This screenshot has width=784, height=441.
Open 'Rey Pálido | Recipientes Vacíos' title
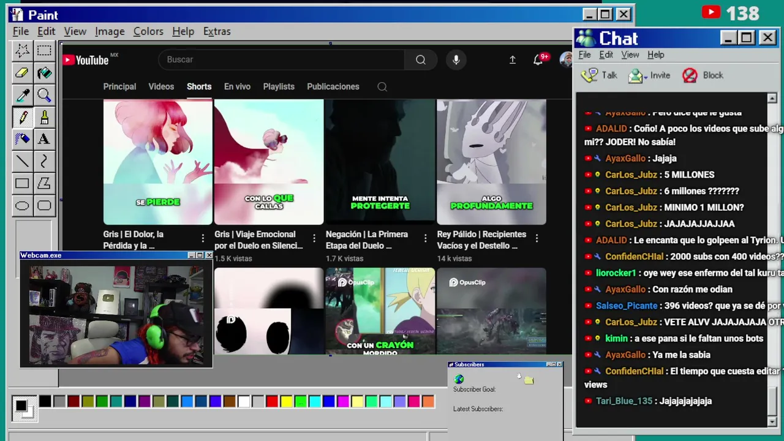(x=481, y=240)
